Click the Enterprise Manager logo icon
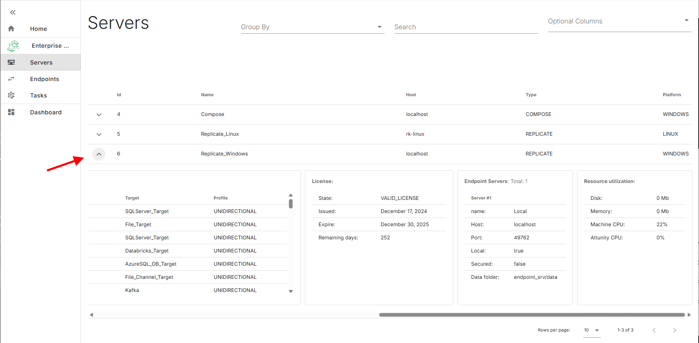Image resolution: width=699 pixels, height=343 pixels. (x=13, y=46)
